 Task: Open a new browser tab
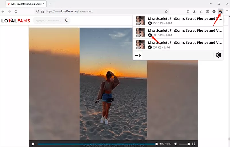coord(50,4)
